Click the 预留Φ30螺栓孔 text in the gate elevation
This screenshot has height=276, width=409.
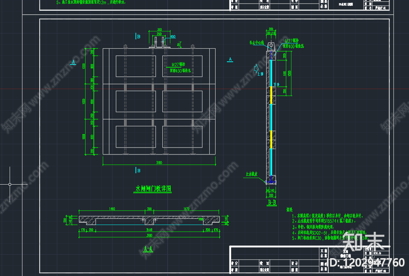coord(180,71)
